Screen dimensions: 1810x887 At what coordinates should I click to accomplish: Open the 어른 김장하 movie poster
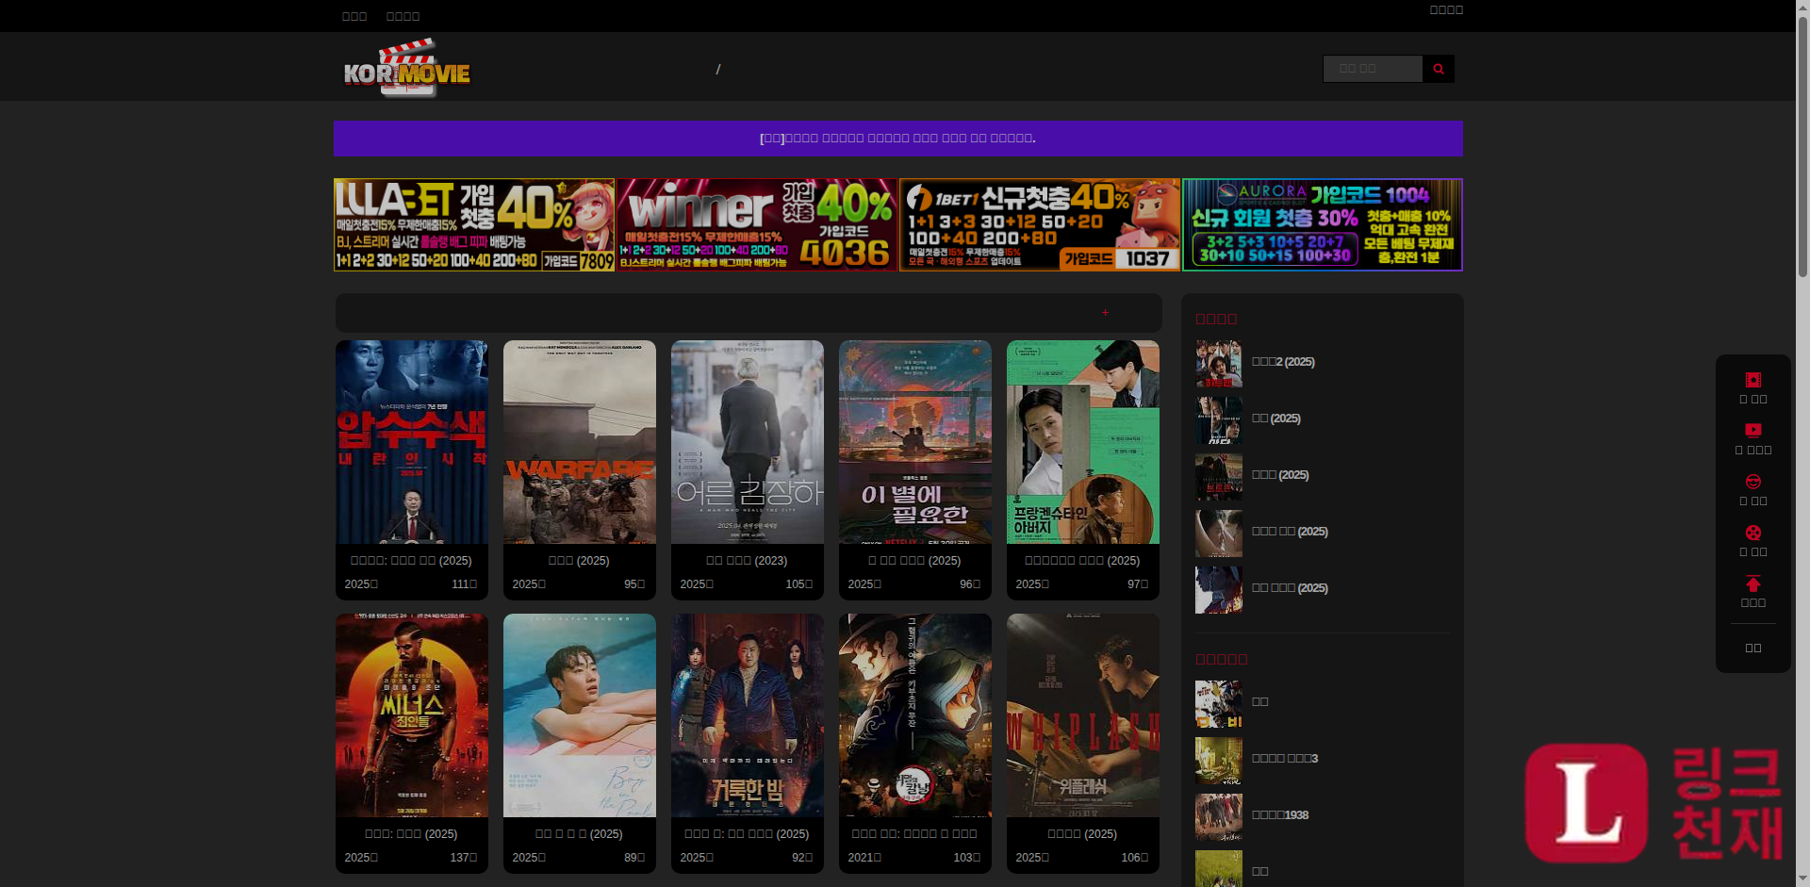click(x=748, y=442)
